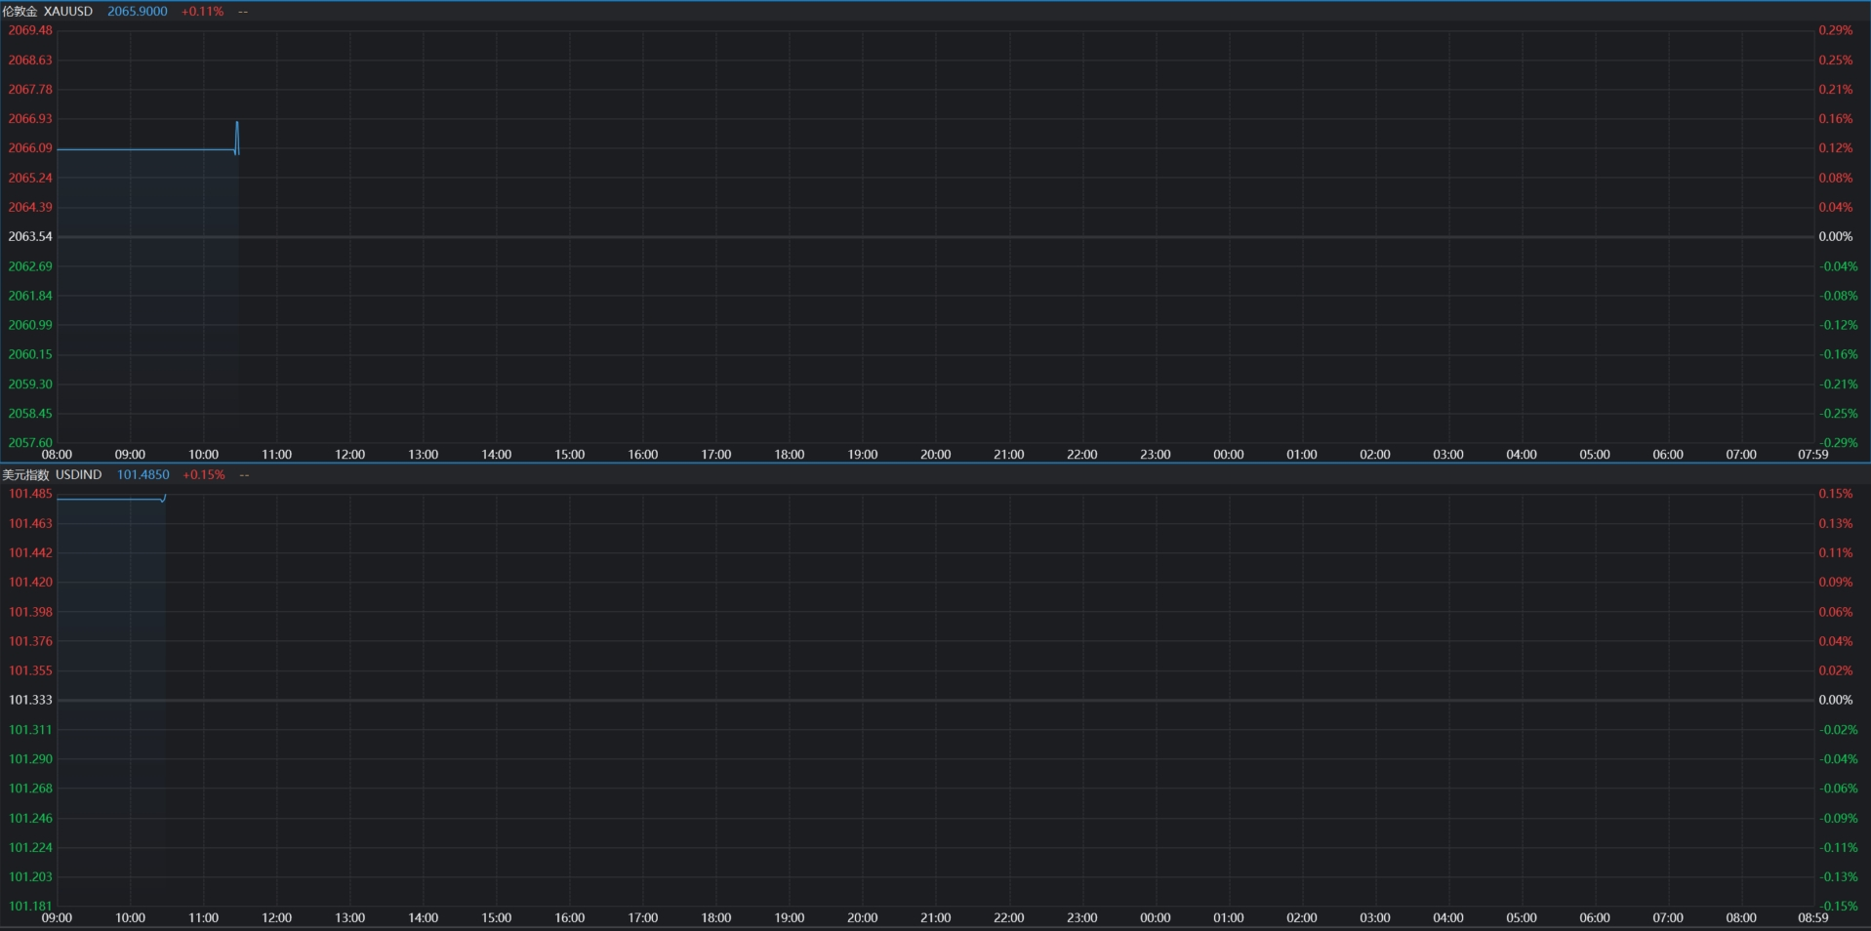Click the 0.12% percentage axis label
Image resolution: width=1871 pixels, height=931 pixels.
coord(1835,148)
